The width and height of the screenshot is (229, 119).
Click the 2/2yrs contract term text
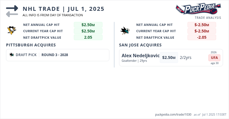pos(185,58)
